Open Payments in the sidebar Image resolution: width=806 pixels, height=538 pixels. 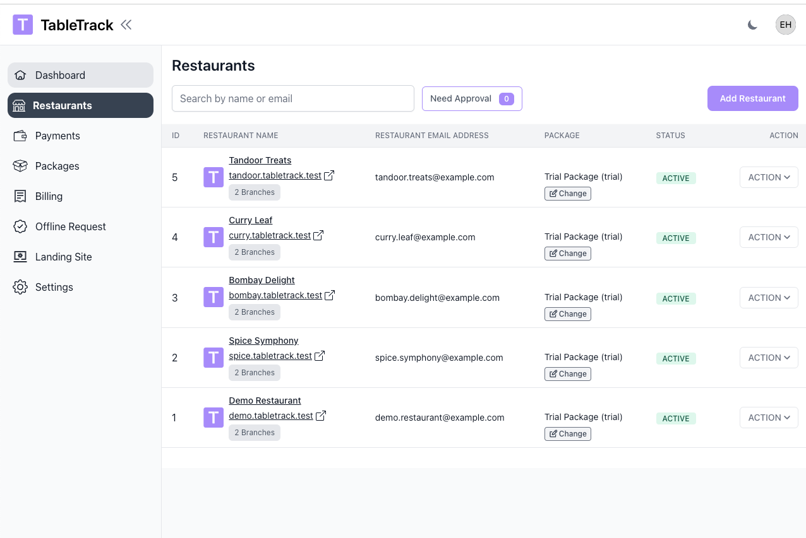pyautogui.click(x=57, y=136)
